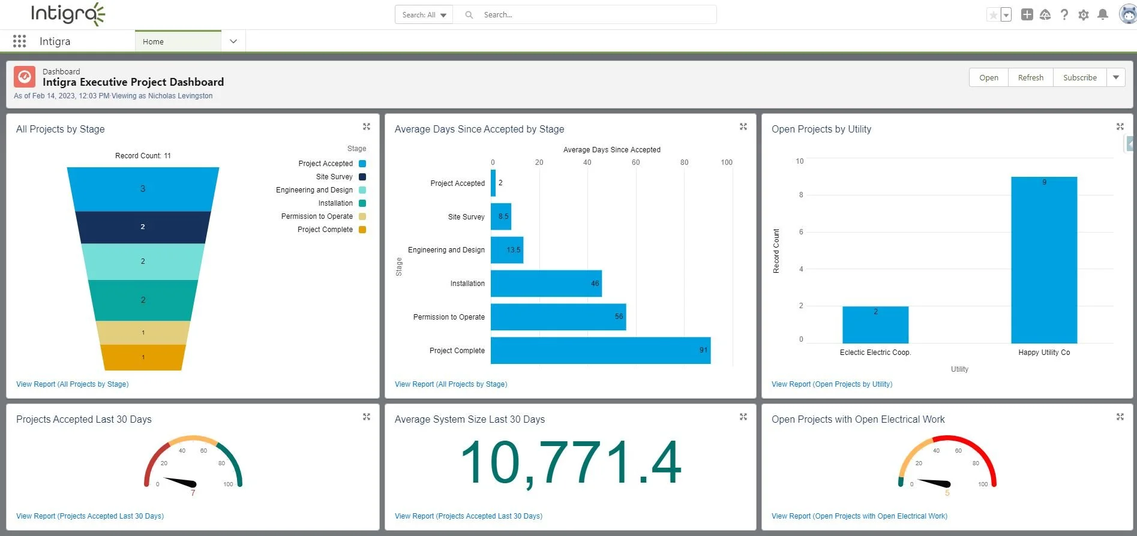Screen dimensions: 1137x536
Task: Open the Setup gear icon
Action: [x=1083, y=14]
